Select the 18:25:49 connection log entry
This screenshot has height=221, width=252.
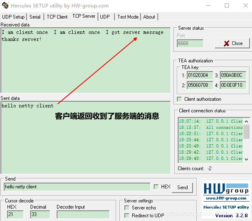(x=211, y=146)
